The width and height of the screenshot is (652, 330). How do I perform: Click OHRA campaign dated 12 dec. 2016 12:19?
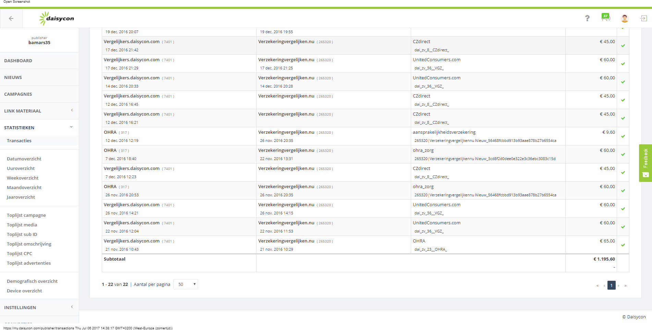[x=110, y=132]
